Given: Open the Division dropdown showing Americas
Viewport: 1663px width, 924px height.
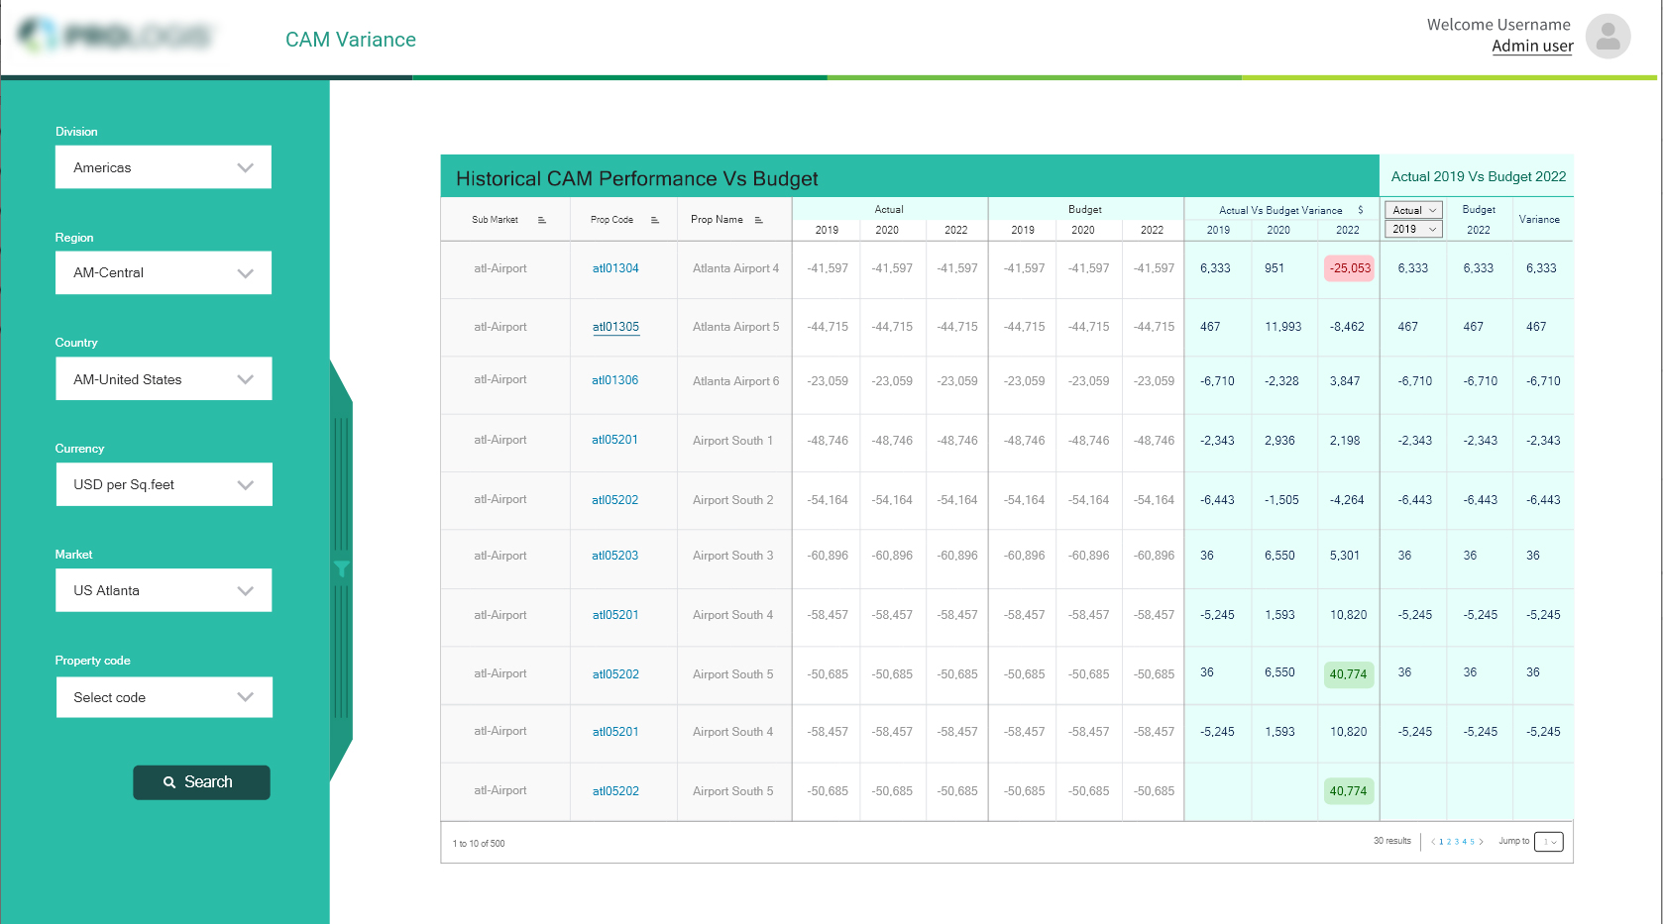Looking at the screenshot, I should point(164,167).
